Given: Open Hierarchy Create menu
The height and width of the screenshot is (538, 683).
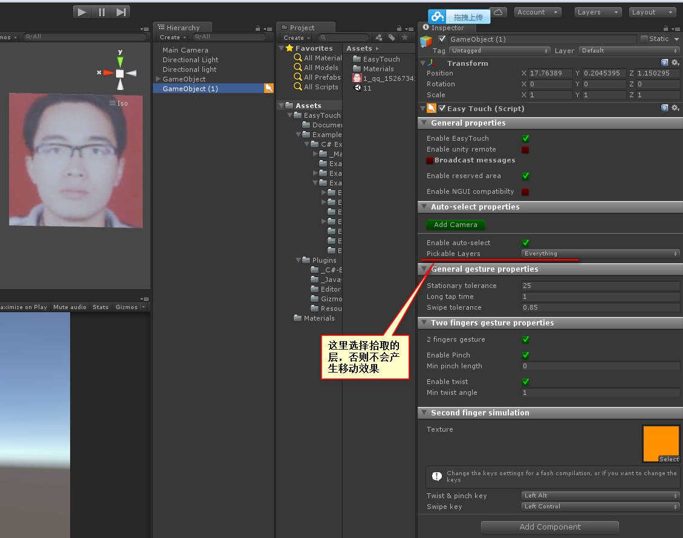Looking at the screenshot, I should [x=172, y=37].
